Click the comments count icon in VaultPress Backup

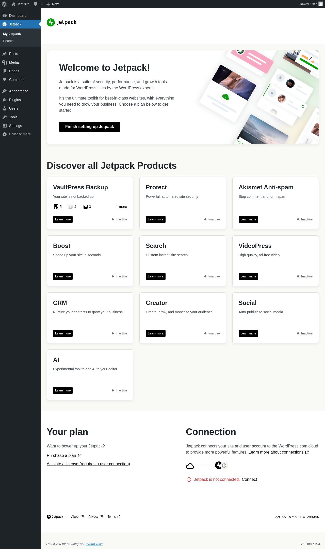(71, 207)
